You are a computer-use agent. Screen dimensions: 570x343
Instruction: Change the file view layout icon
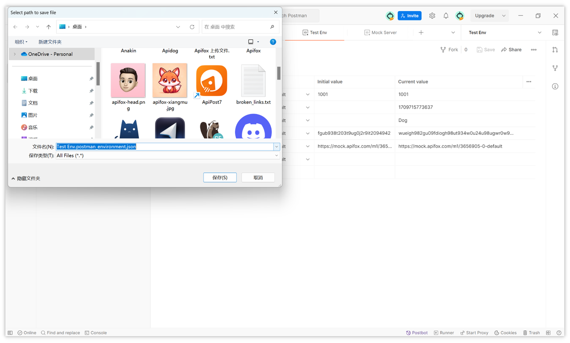[x=251, y=42]
